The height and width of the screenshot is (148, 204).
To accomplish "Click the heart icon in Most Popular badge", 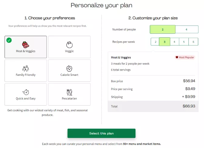I will (177, 57).
